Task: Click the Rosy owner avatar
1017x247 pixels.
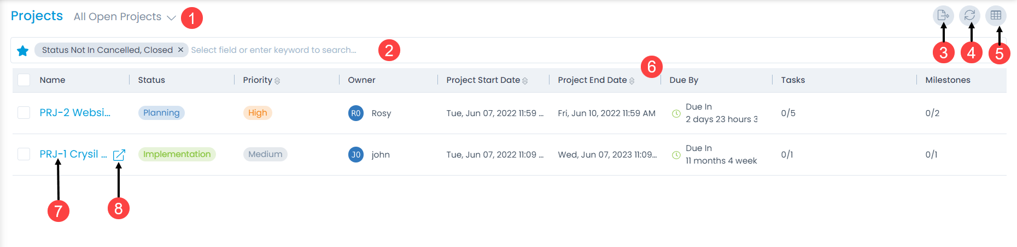Action: 355,113
